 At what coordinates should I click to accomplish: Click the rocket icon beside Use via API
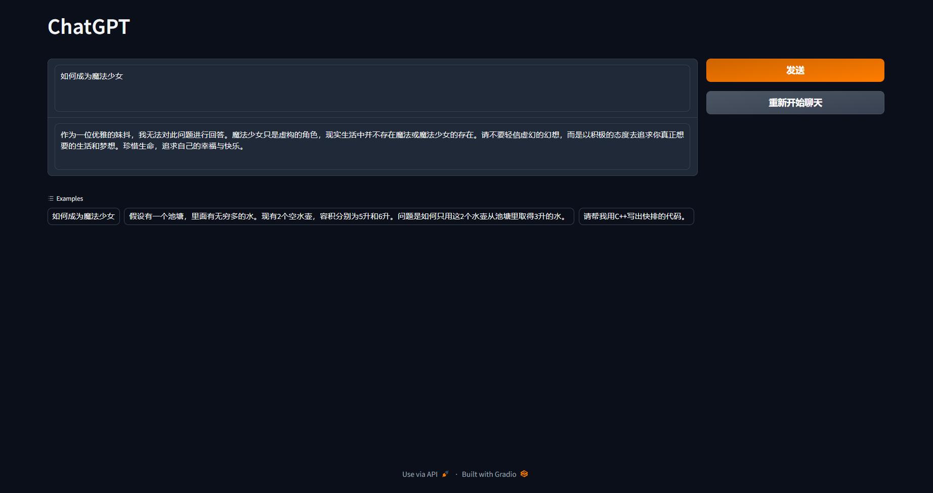click(x=445, y=474)
